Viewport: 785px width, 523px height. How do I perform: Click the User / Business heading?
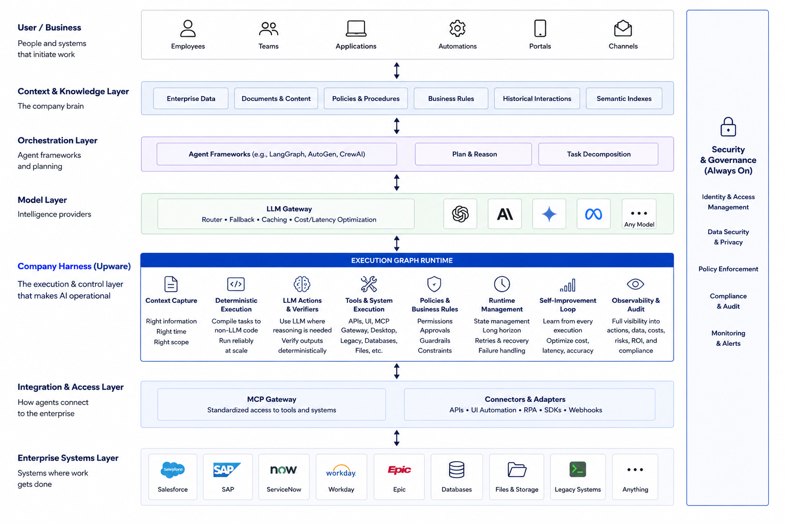[x=49, y=28]
